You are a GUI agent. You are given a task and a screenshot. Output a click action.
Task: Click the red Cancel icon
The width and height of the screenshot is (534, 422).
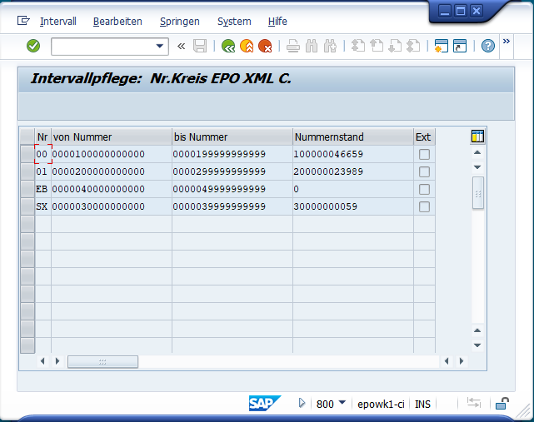(x=265, y=46)
